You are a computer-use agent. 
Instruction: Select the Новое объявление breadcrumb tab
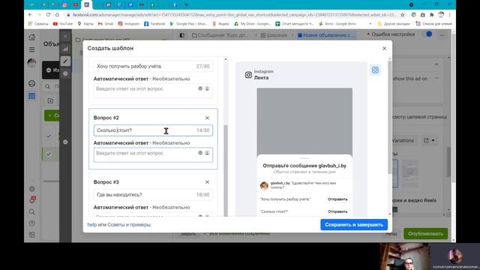click(325, 35)
